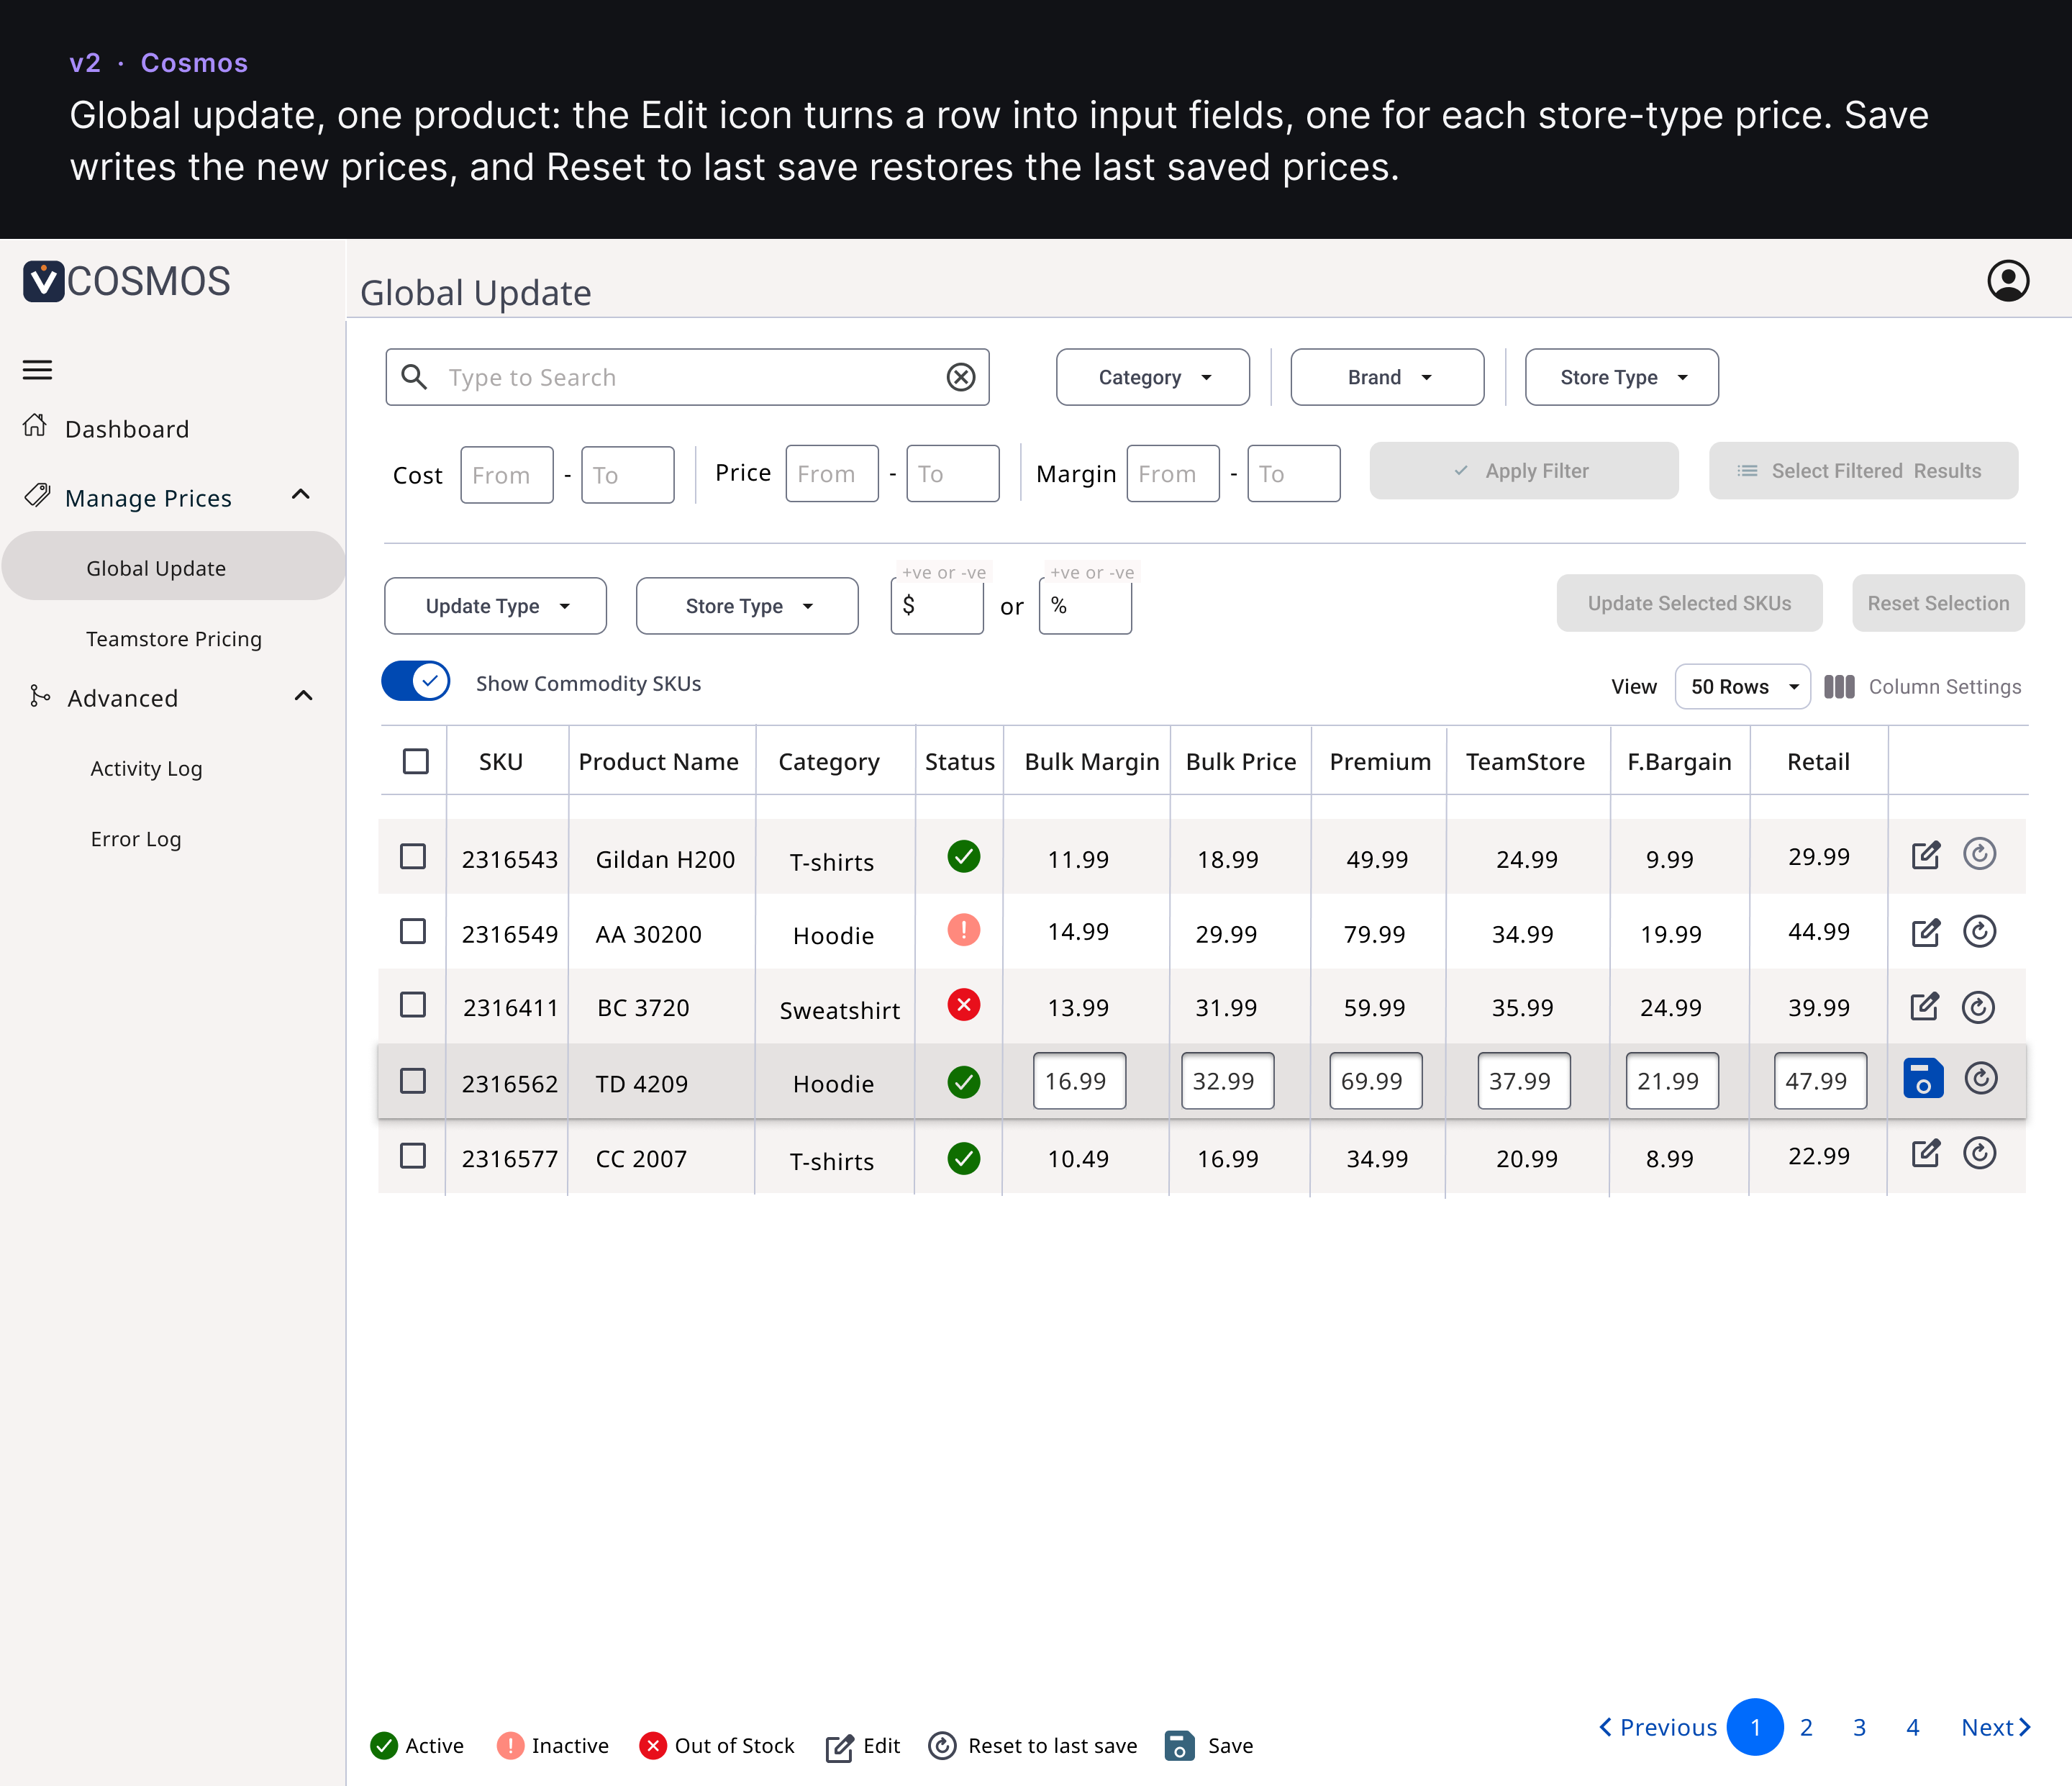
Task: Open the Brand filter dropdown
Action: coord(1387,377)
